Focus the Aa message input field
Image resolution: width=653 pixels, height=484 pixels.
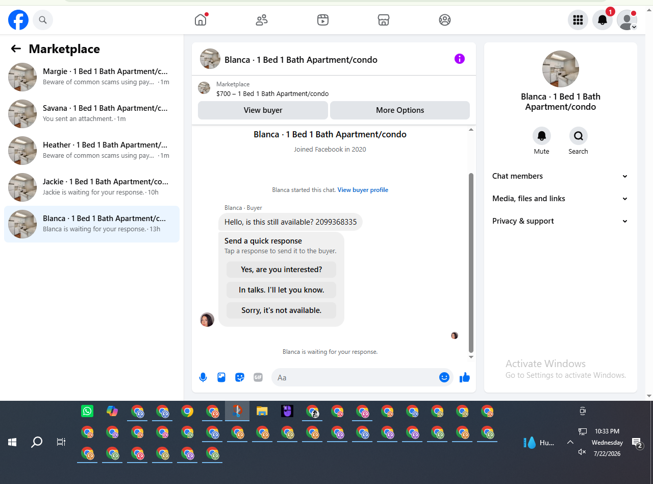click(x=356, y=377)
